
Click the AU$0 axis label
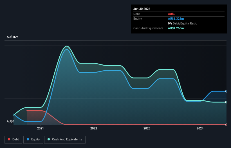pos(10,121)
